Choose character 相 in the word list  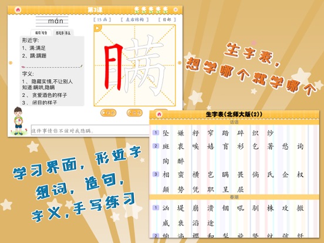pos(166,174)
